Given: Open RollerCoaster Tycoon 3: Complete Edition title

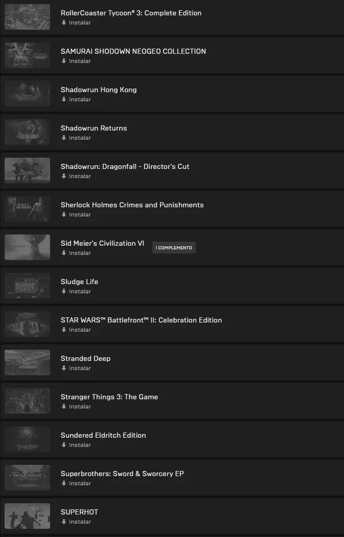Looking at the screenshot, I should (x=131, y=13).
